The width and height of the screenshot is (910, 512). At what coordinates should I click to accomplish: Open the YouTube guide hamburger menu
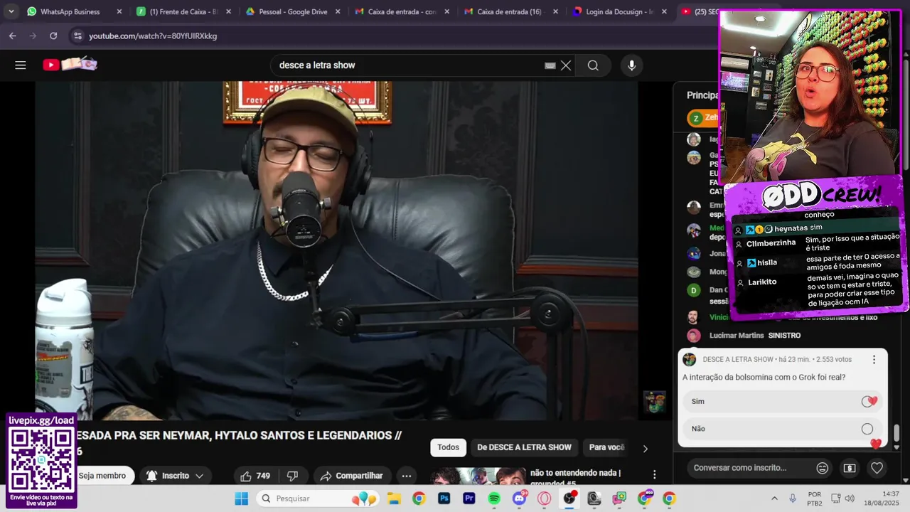(x=21, y=65)
